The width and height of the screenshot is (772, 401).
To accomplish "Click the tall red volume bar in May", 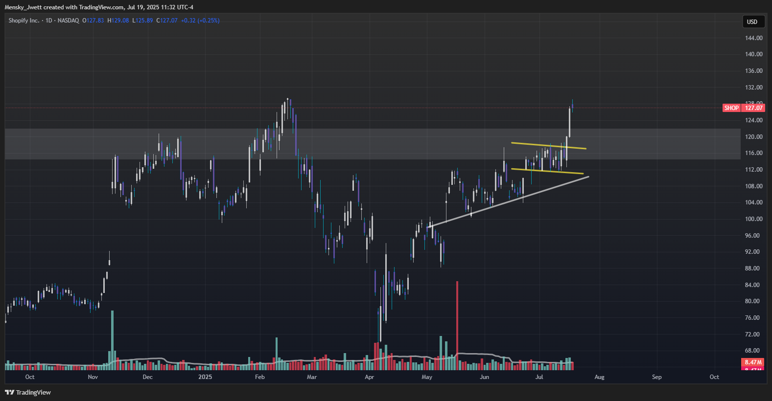I will 457,325.
